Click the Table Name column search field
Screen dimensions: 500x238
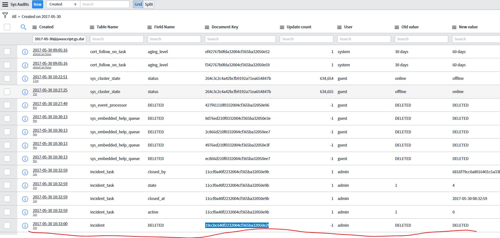coord(116,39)
